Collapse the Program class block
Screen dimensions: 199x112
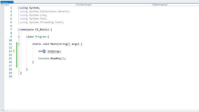pos(19,37)
